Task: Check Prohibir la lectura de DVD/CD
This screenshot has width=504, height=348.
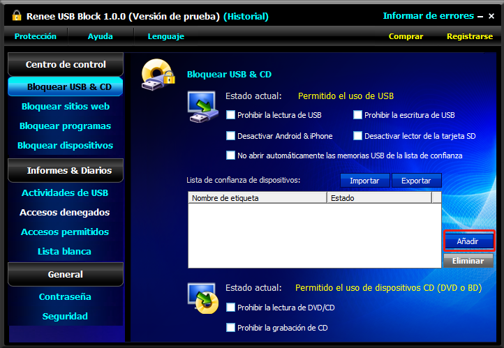Action: (231, 308)
